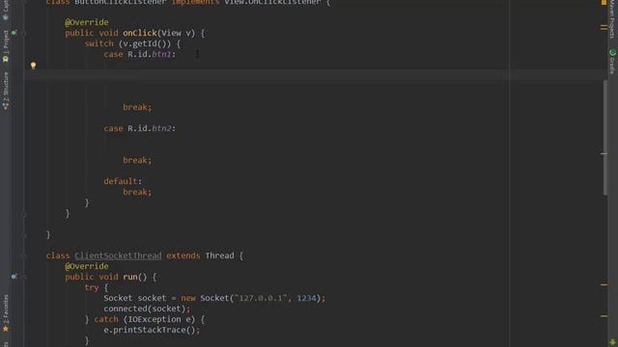Collapse the run() method fold marker
Screen dimensions: 618x347
pyautogui.click(x=24, y=277)
